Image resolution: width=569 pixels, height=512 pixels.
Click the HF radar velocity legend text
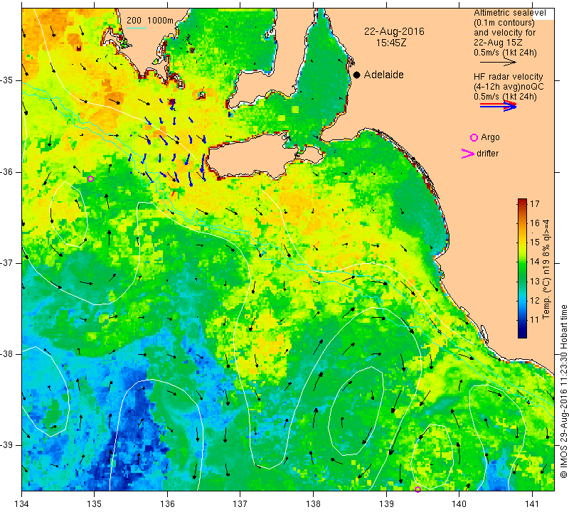pos(508,77)
